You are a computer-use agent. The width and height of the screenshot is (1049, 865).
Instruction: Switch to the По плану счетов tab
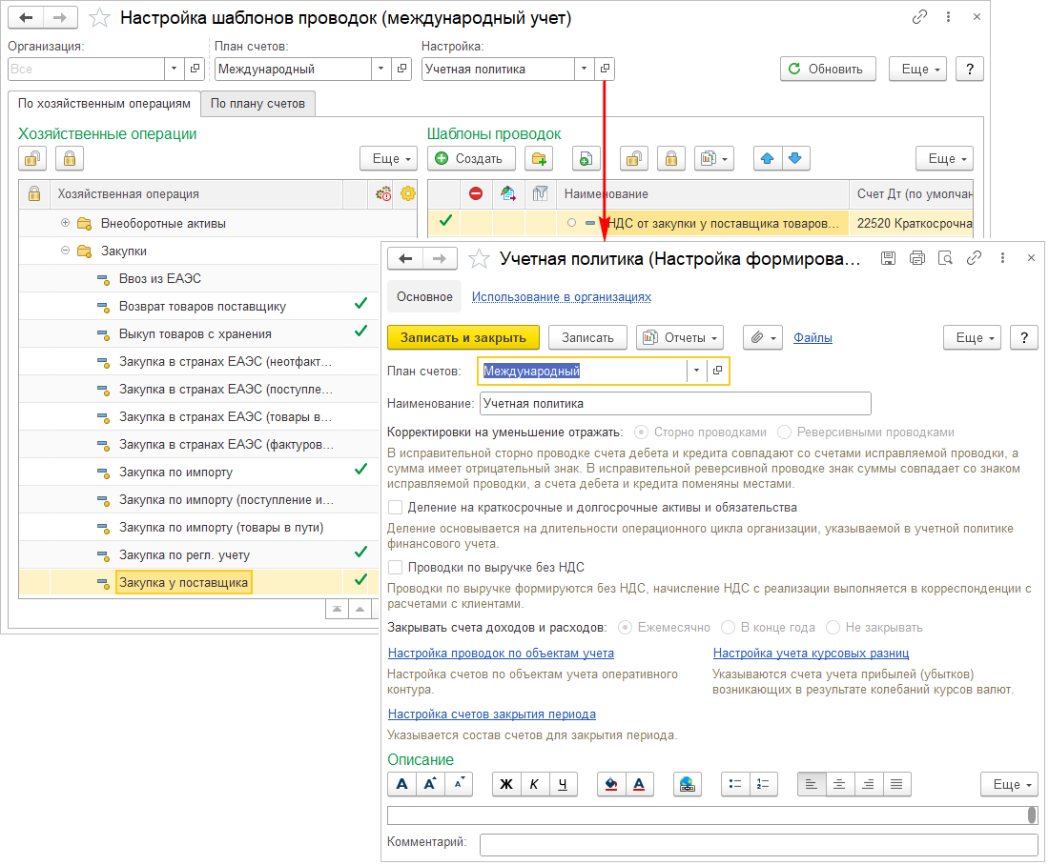pyautogui.click(x=257, y=103)
